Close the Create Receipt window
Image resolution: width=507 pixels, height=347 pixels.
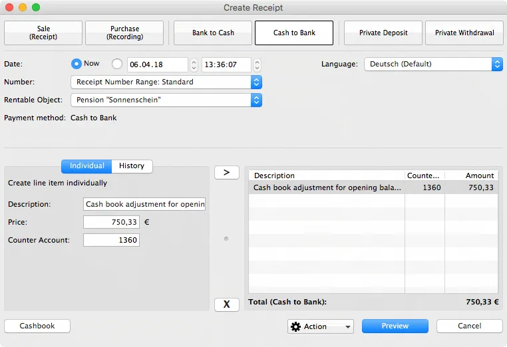coord(9,7)
